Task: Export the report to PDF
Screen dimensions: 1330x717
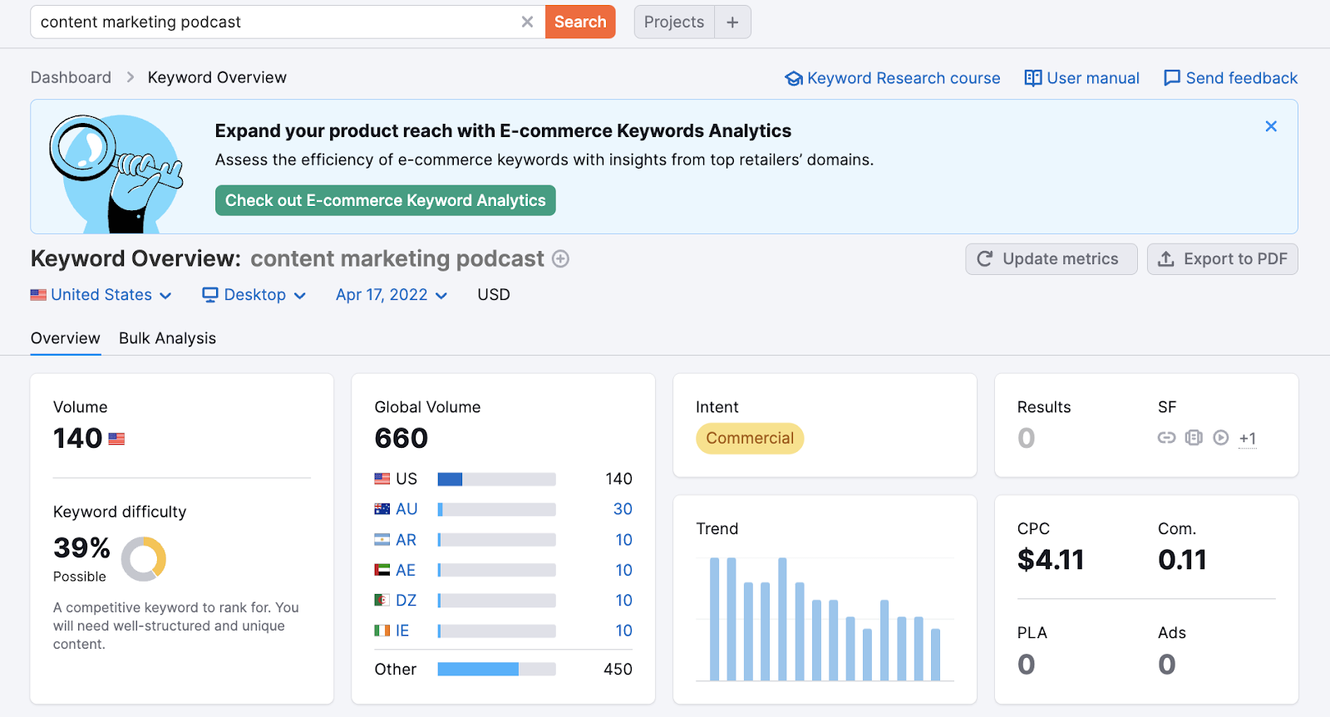Action: 1222,259
